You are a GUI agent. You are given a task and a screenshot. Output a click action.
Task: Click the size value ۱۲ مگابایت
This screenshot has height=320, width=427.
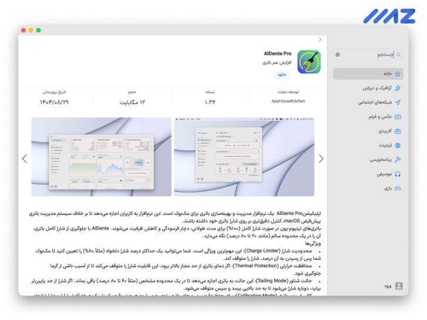click(x=132, y=102)
